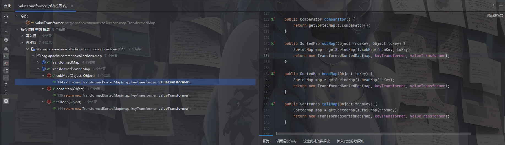Switch to the 流出此处的数据流 tab
This screenshot has height=145, width=505.
click(316, 141)
